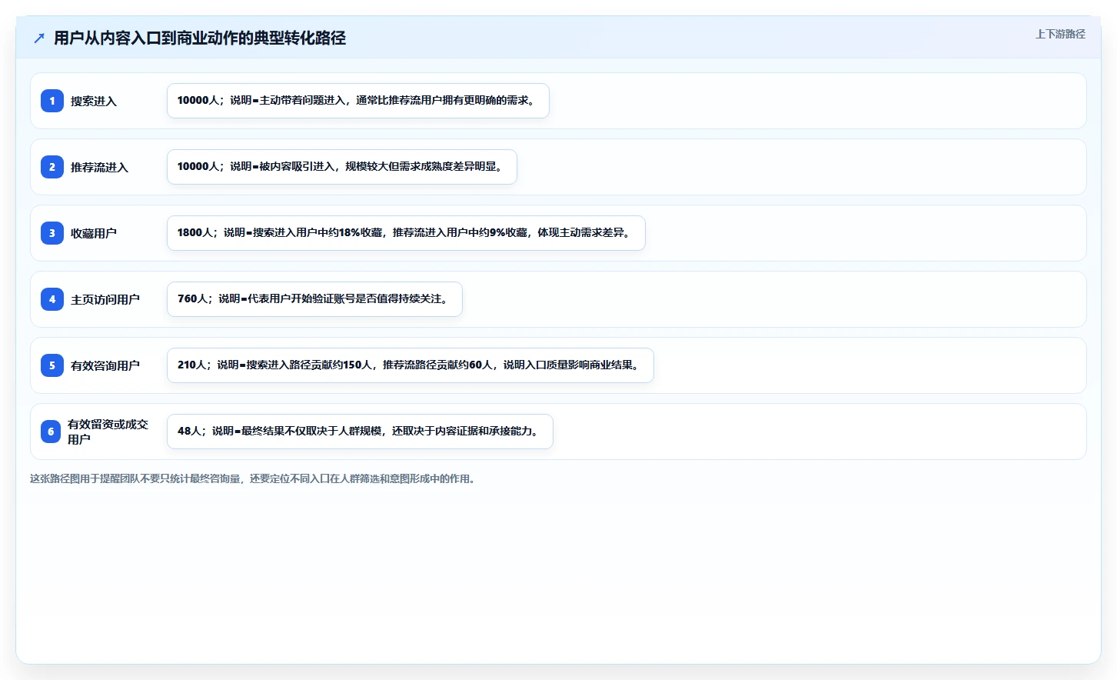Click the 1800人 description box for 收藏用户
Image resolution: width=1117 pixels, height=680 pixels.
click(x=406, y=233)
